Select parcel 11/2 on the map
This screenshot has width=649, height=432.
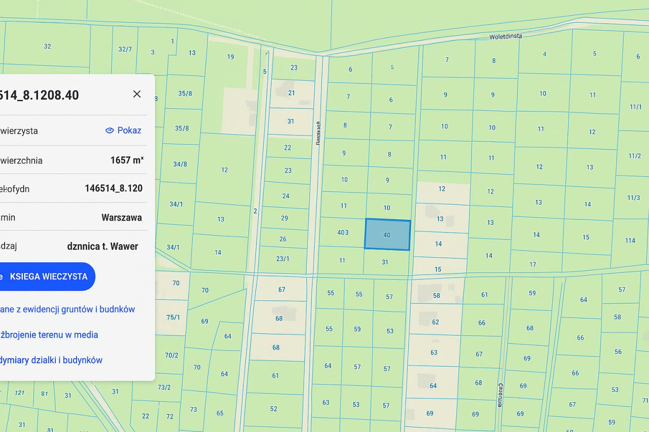pos(634,155)
